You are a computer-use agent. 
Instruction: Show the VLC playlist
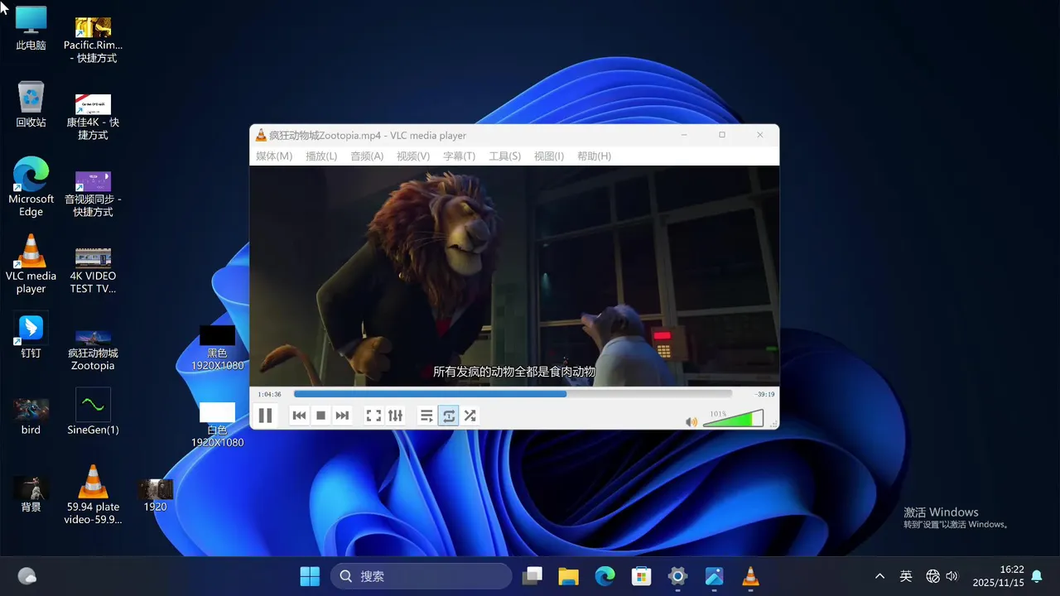pos(426,416)
